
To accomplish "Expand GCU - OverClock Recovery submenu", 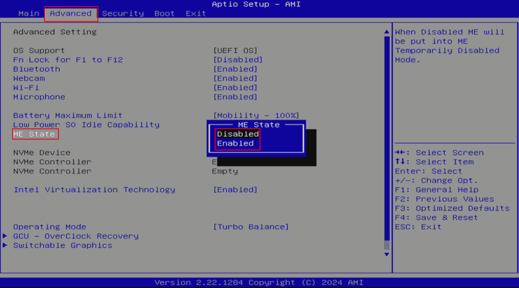I will tap(75, 236).
